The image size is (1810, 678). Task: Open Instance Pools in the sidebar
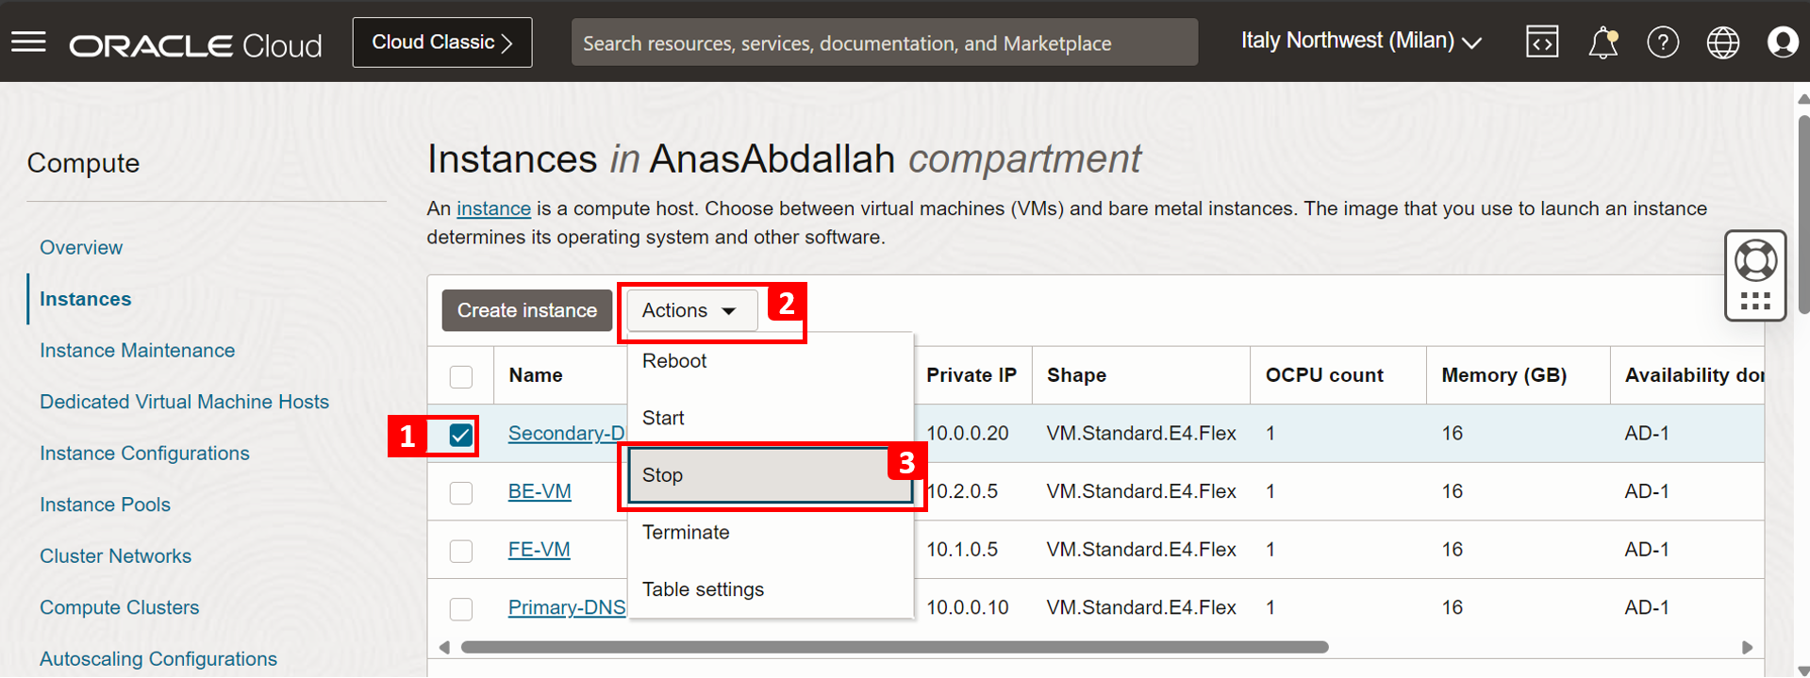pyautogui.click(x=106, y=504)
